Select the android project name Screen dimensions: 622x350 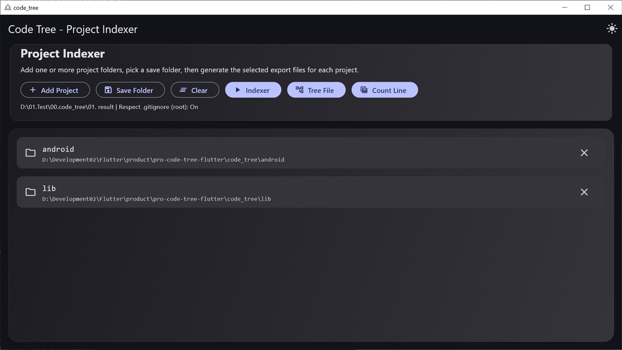[58, 149]
